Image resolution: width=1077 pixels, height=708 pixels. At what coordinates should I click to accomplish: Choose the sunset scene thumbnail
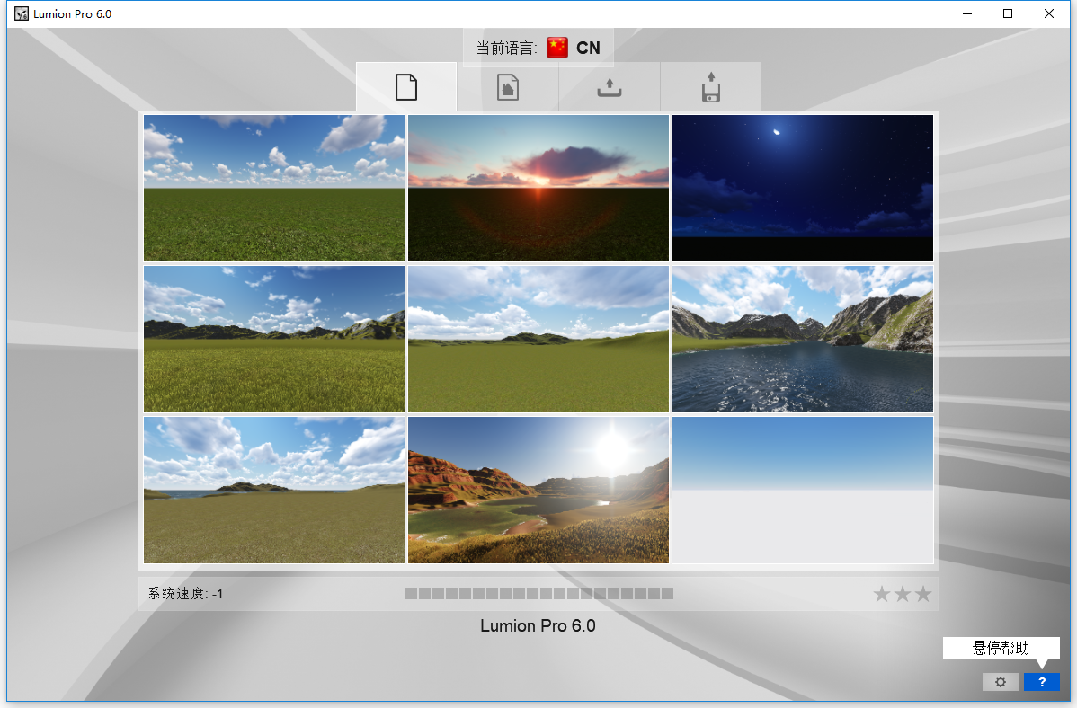pyautogui.click(x=538, y=188)
